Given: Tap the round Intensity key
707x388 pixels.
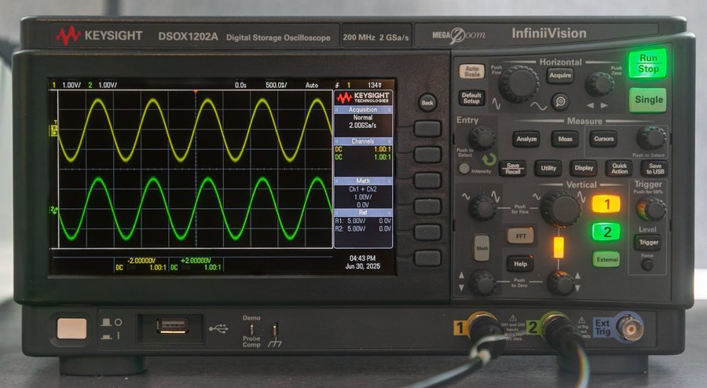Looking at the screenshot, I should click(x=463, y=169).
